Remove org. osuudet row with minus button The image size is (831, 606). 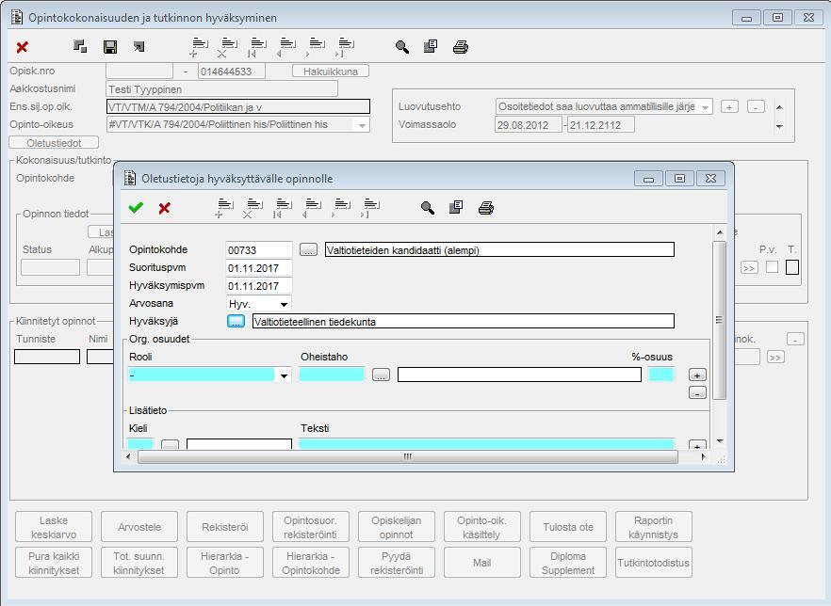[x=697, y=392]
